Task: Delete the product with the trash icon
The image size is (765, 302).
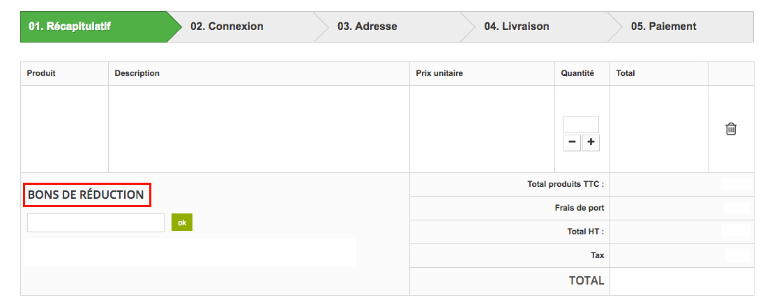Action: [x=731, y=129]
